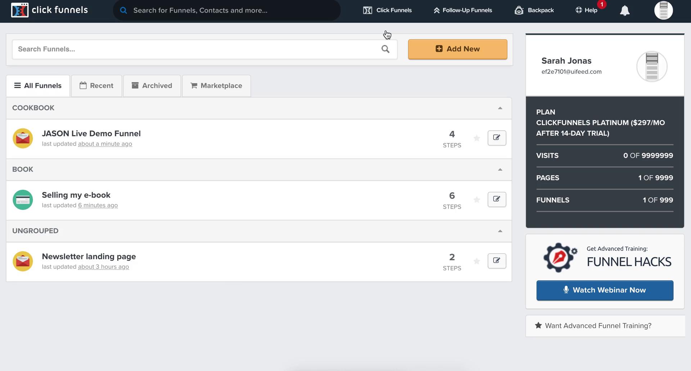This screenshot has width=691, height=371.
Task: Click the Sarah Jonas name
Action: (x=566, y=61)
